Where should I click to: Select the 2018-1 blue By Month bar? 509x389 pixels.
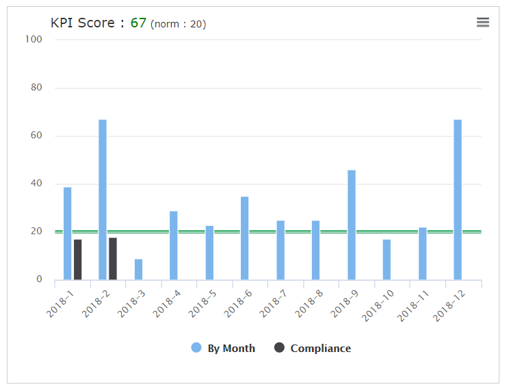click(68, 234)
